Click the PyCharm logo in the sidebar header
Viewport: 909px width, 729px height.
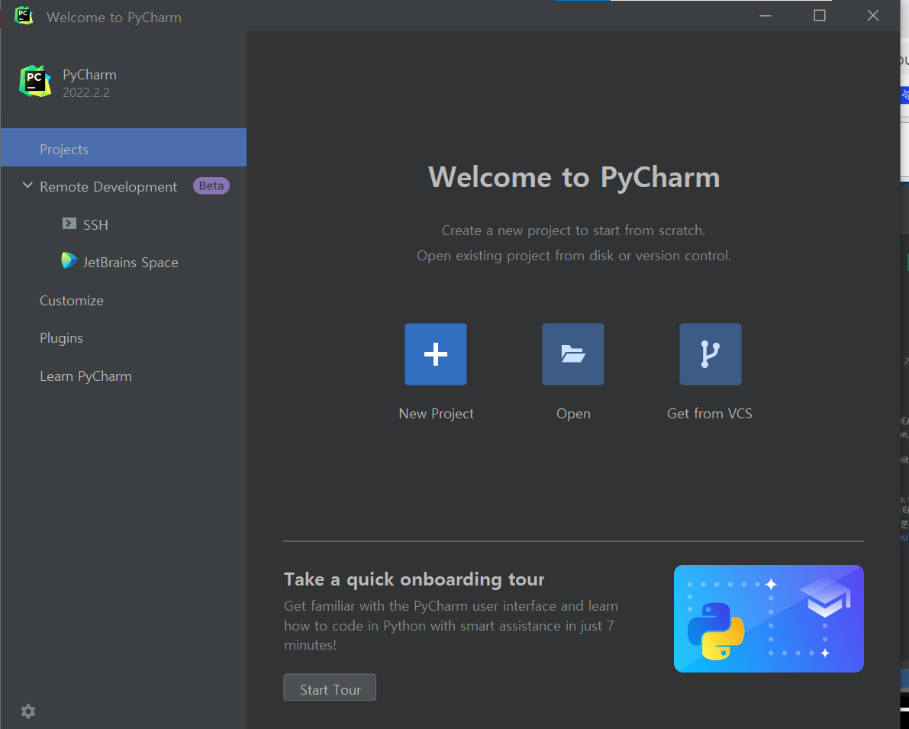(x=35, y=81)
